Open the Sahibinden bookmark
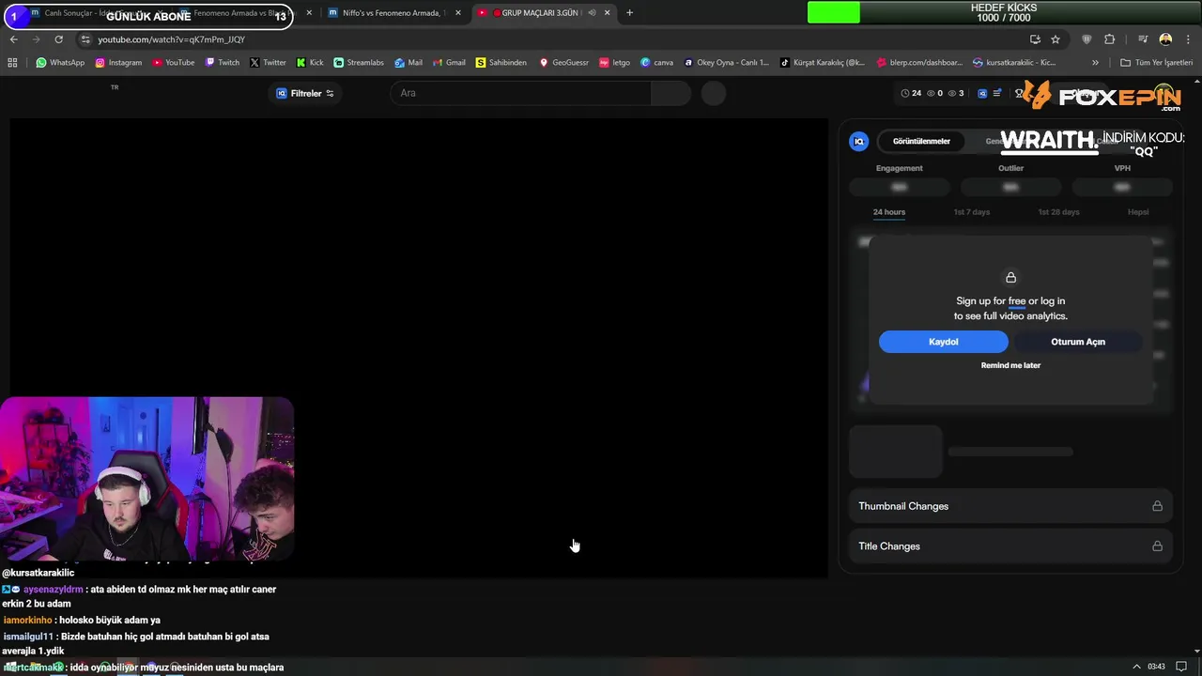This screenshot has height=676, width=1202. (501, 63)
